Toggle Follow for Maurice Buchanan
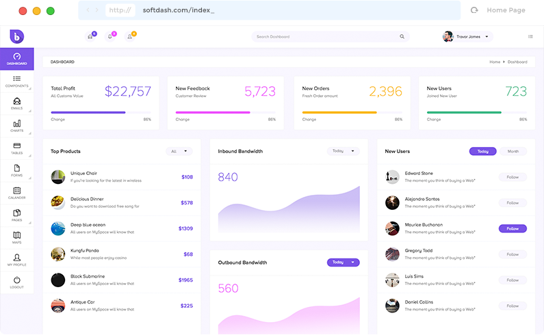544x335 pixels. point(513,228)
